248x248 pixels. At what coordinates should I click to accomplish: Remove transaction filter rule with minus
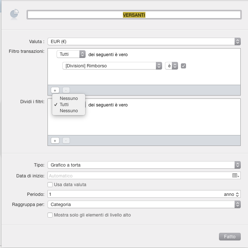click(x=66, y=90)
